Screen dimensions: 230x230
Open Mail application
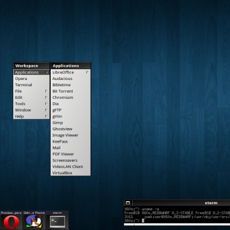(71, 148)
